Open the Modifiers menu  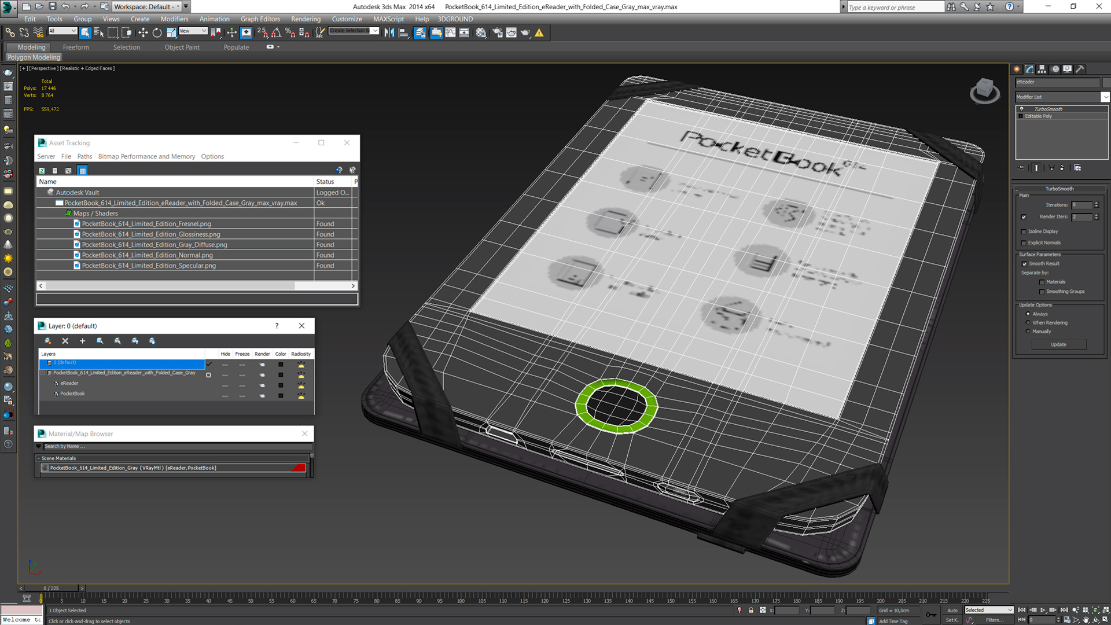[174, 19]
